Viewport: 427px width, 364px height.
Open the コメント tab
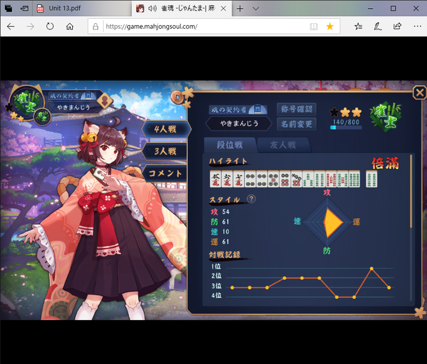click(x=165, y=174)
